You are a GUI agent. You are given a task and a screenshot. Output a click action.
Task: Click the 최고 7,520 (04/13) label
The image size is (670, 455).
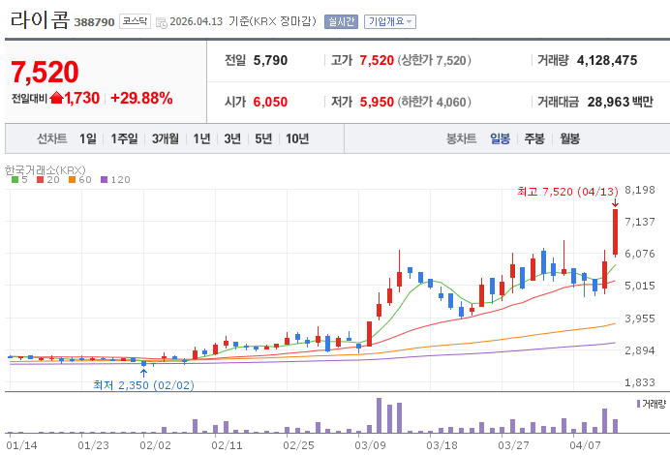(x=567, y=192)
